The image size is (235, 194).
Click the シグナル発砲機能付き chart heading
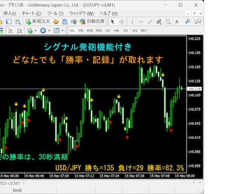click(x=88, y=47)
